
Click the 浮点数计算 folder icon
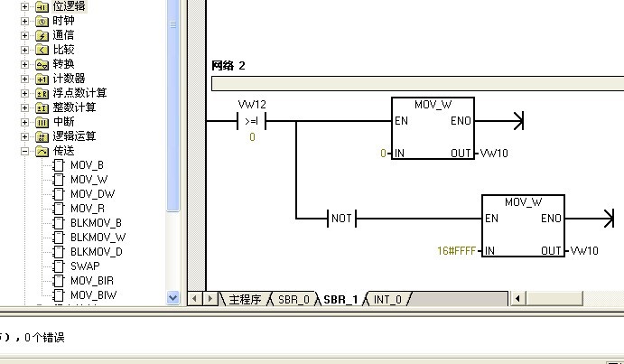[x=42, y=93]
